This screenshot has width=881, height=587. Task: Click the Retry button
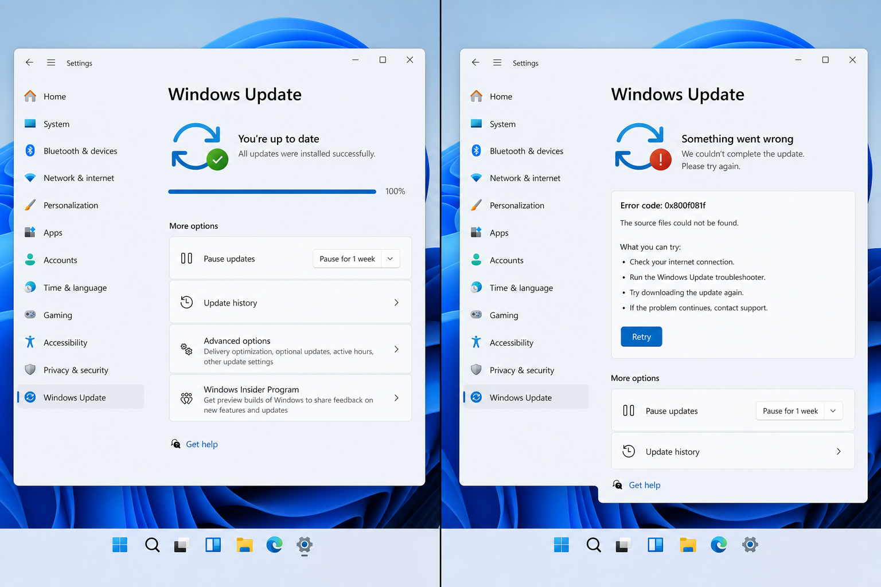(x=641, y=336)
